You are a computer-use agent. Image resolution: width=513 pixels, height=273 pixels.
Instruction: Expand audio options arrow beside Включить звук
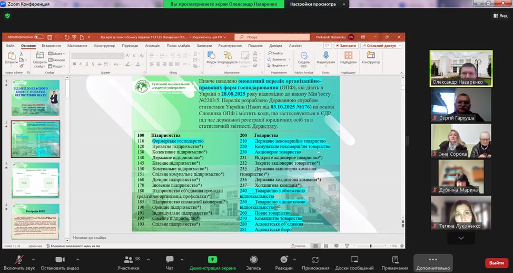[x=34, y=259]
